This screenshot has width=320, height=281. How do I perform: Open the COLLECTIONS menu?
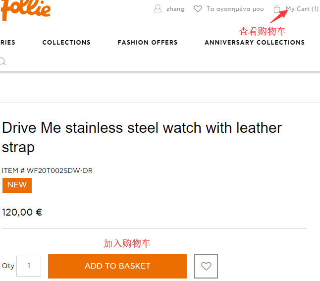pyautogui.click(x=66, y=42)
